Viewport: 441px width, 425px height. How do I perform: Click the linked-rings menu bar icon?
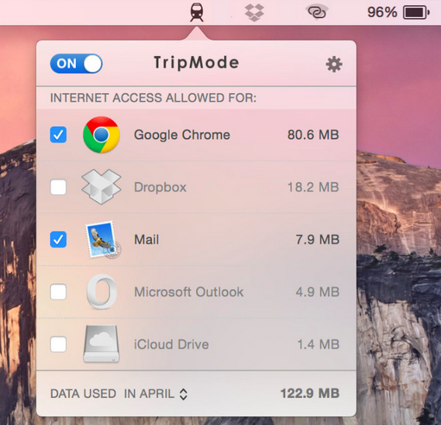[317, 12]
